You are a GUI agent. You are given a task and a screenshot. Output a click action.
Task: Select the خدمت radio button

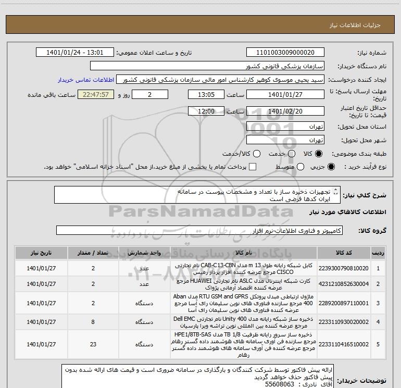tap(292, 154)
